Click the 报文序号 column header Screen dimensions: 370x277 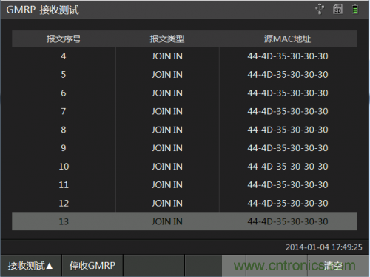coord(64,39)
